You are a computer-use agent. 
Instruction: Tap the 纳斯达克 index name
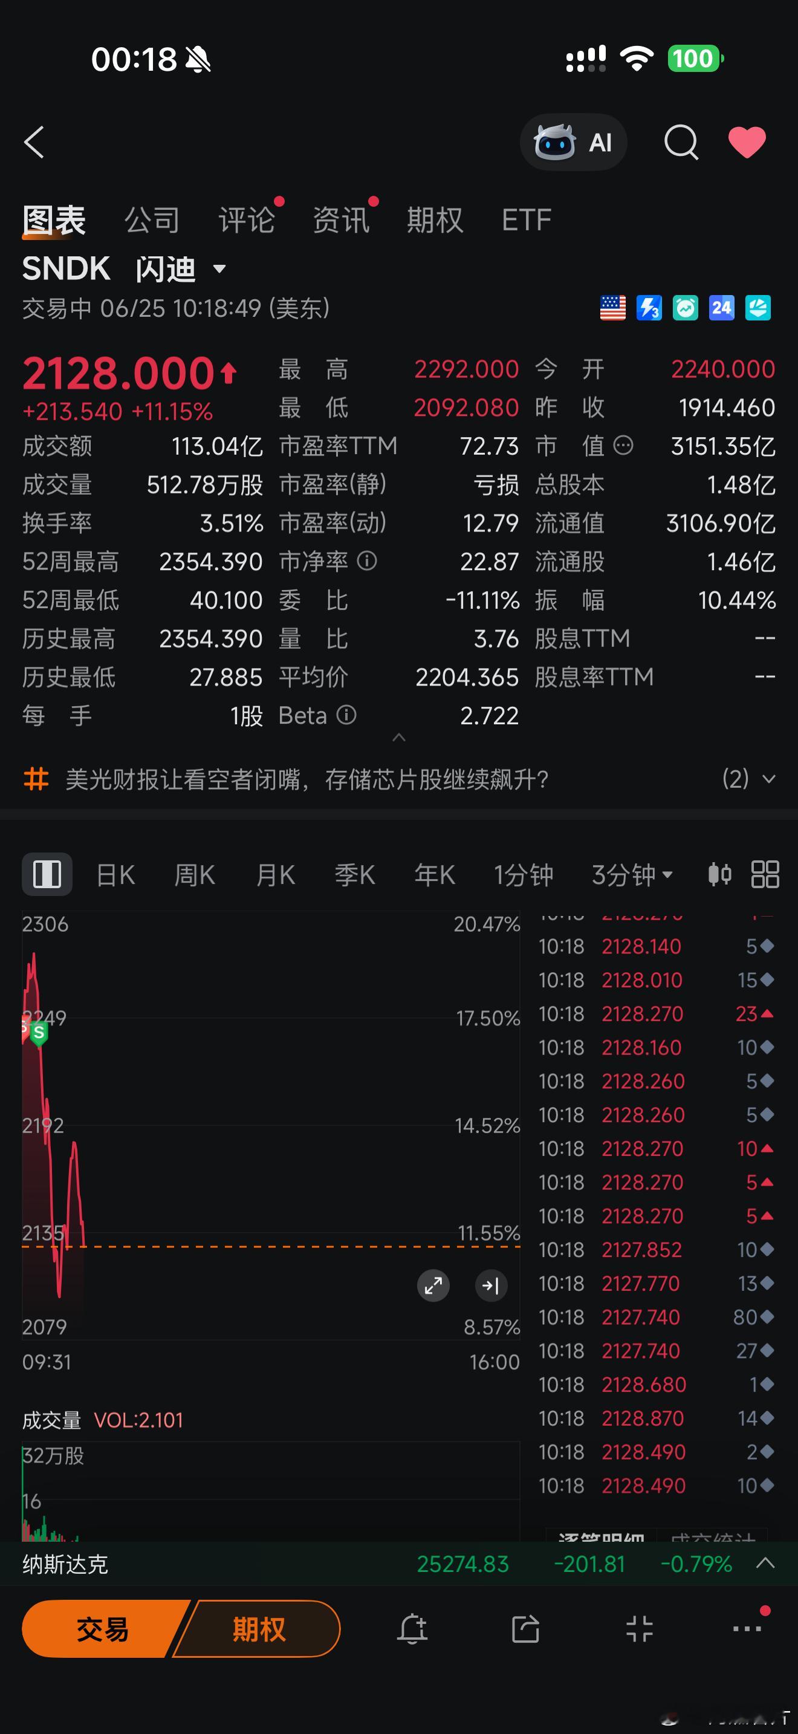(65, 1564)
